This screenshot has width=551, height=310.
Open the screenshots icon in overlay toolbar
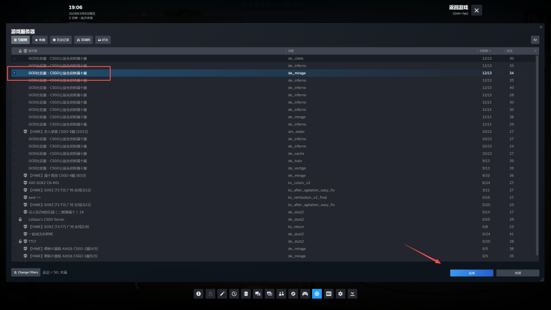click(x=270, y=294)
